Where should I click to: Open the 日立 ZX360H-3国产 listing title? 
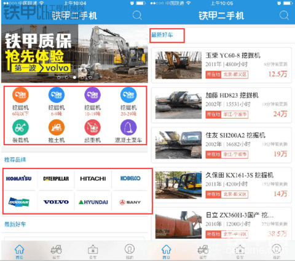pyautogui.click(x=240, y=215)
